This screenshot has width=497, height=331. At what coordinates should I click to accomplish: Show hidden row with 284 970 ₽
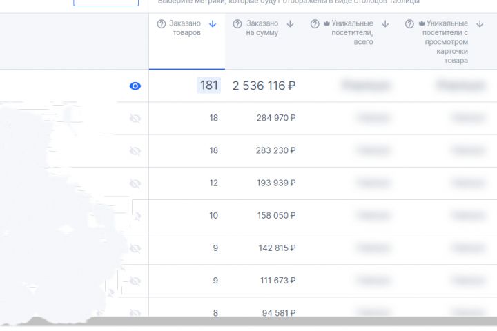pyautogui.click(x=135, y=119)
